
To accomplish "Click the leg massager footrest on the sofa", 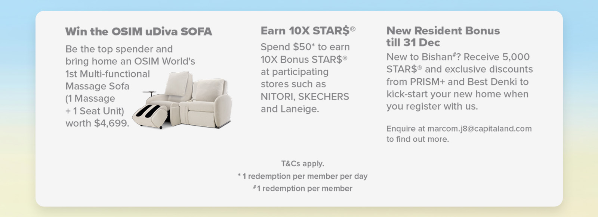I will coord(150,115).
